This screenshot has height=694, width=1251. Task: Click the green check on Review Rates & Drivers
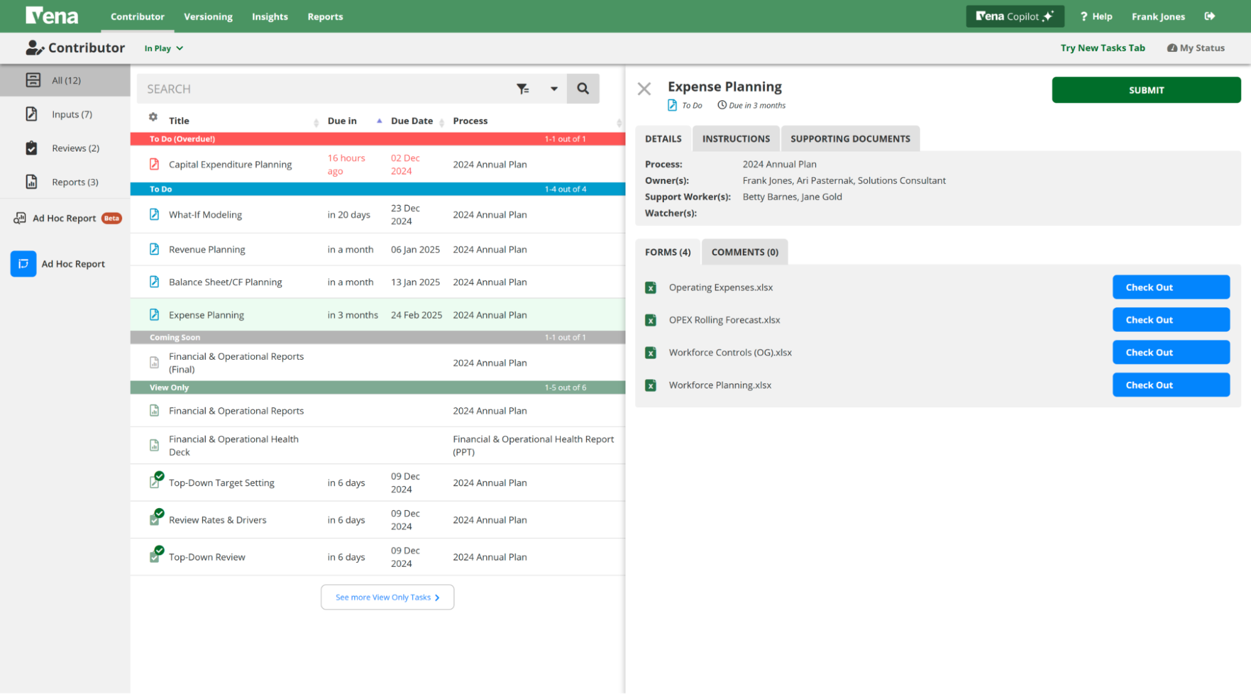click(x=159, y=515)
